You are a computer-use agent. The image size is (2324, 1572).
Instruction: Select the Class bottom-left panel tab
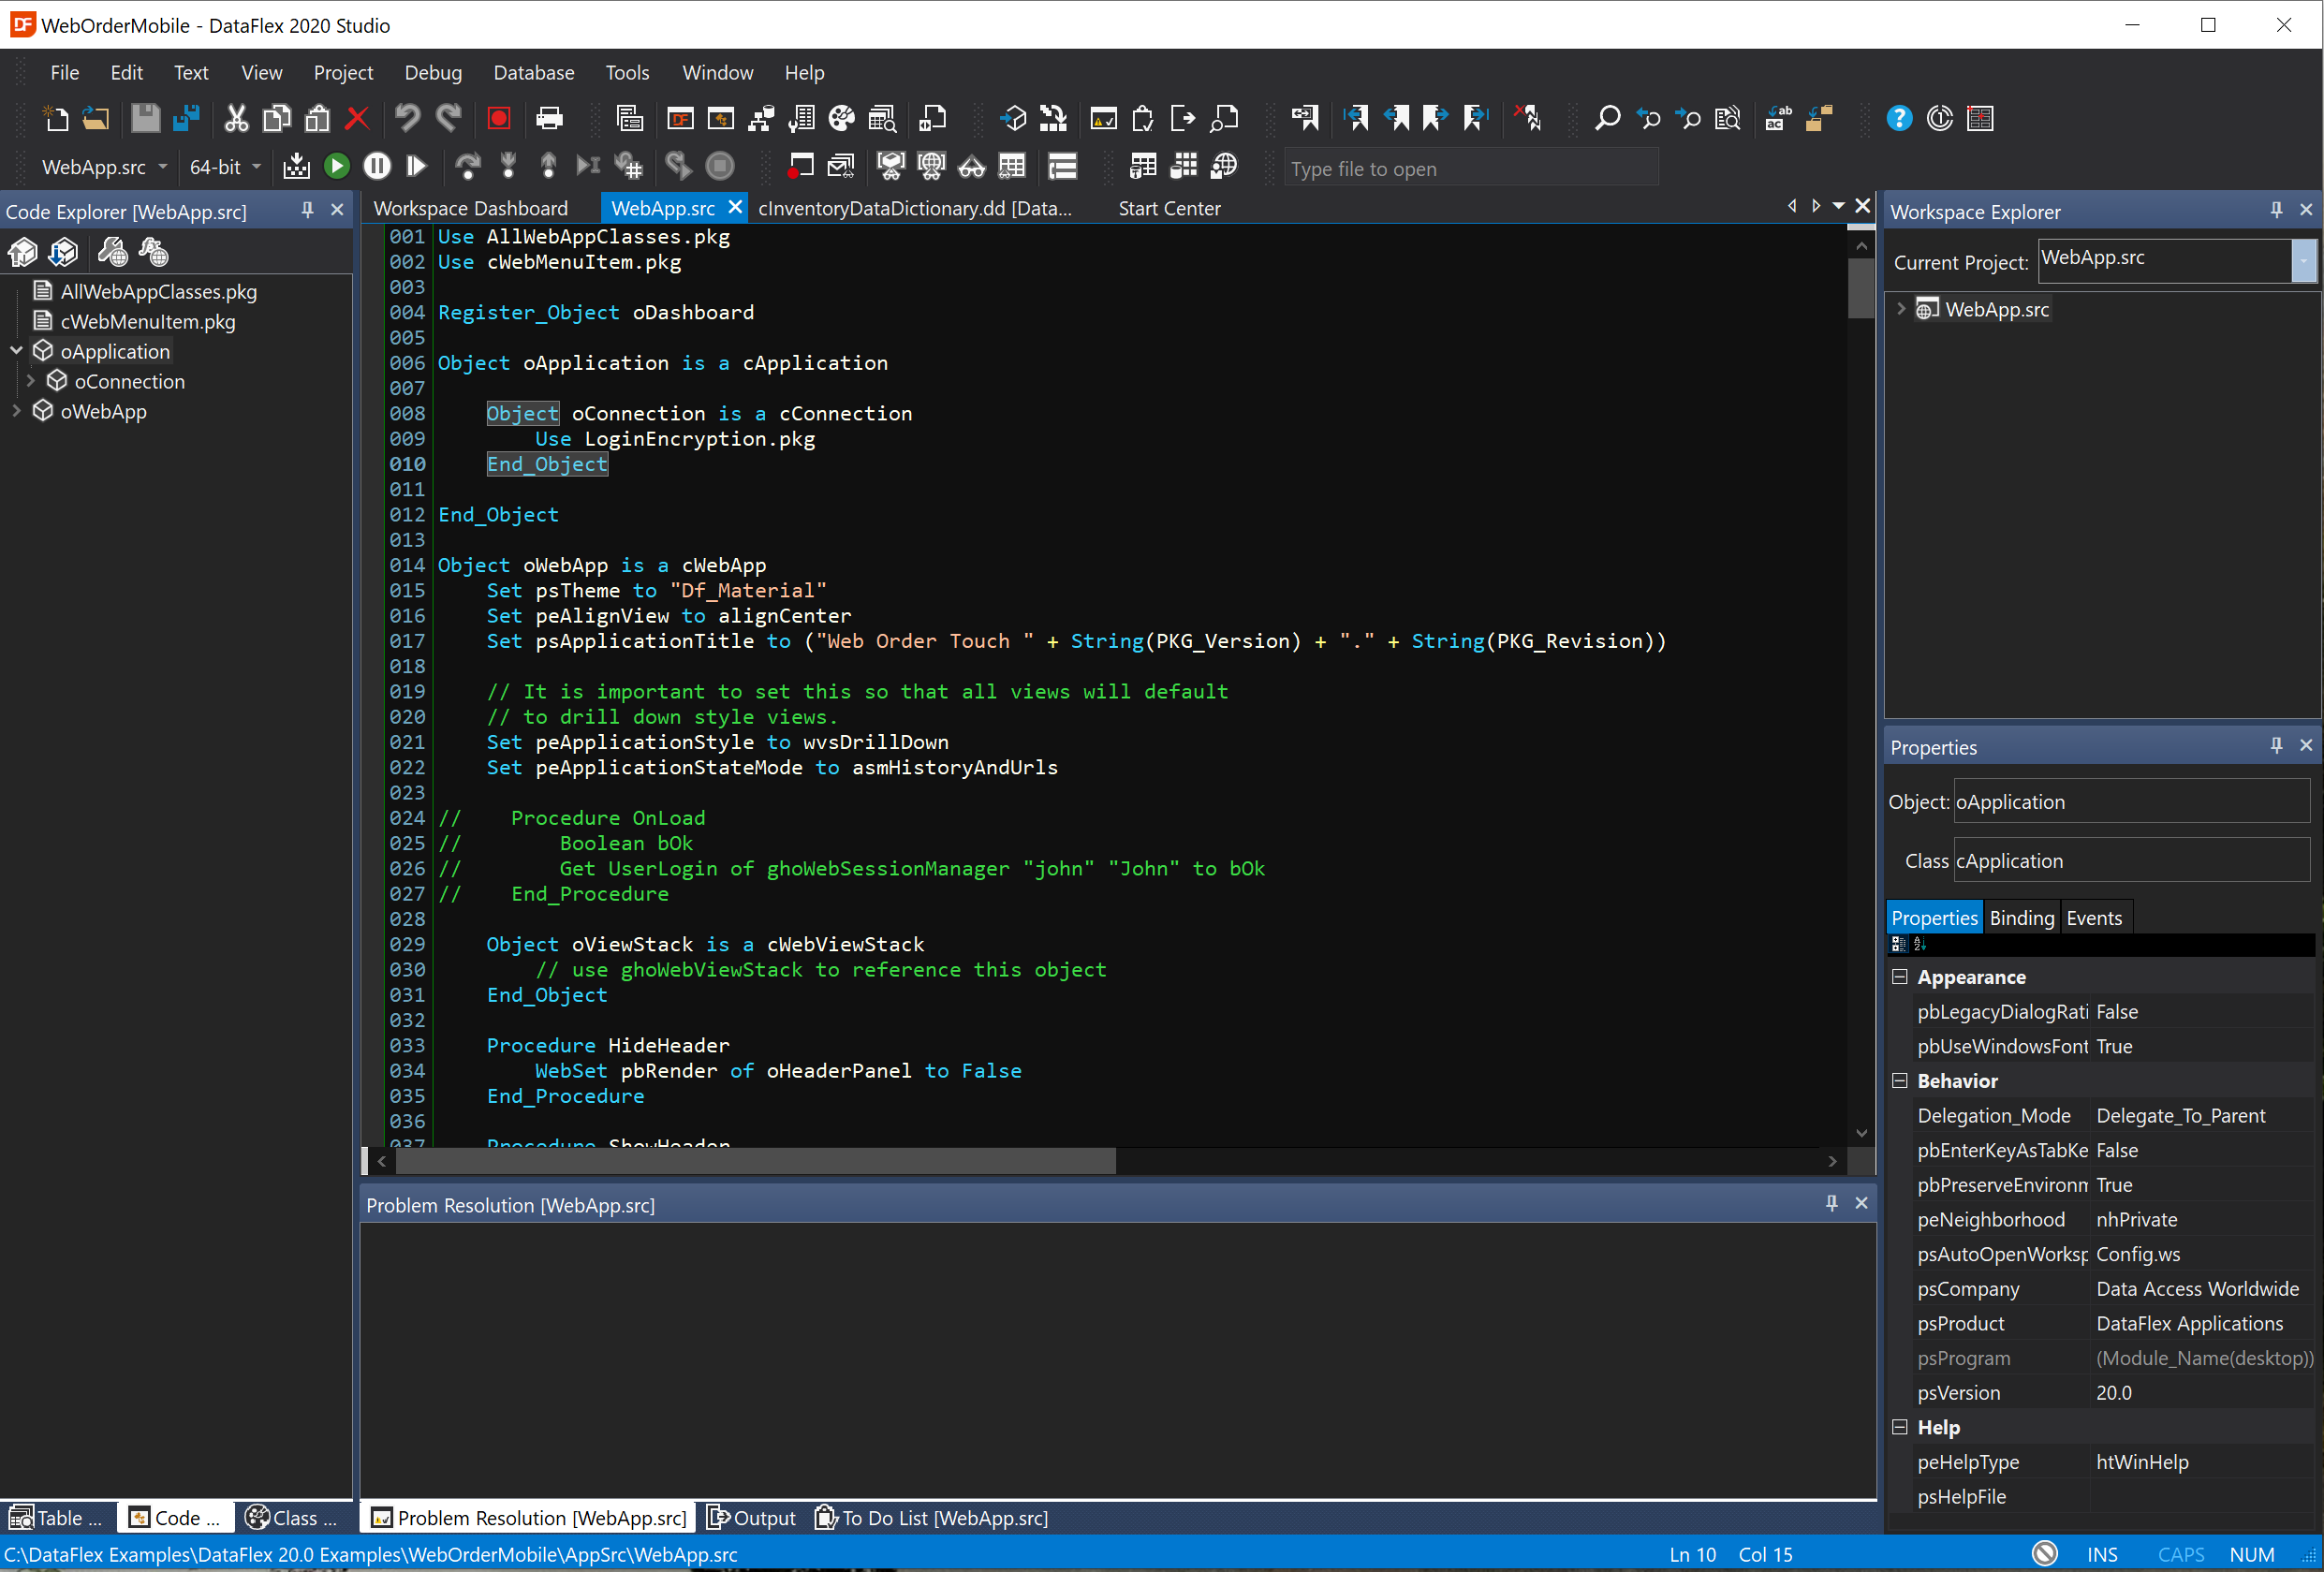[290, 1518]
